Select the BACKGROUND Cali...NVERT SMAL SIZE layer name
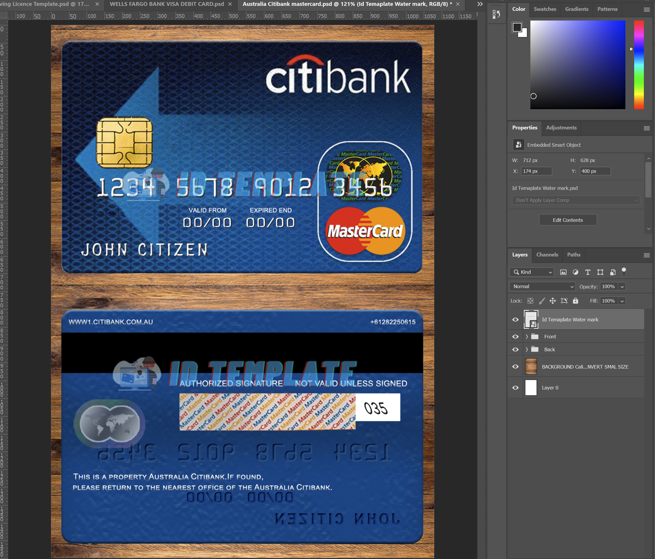Screen dimensions: 655x559 (x=585, y=367)
